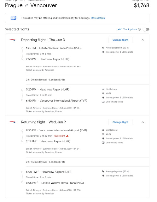Open the More details link
The height and width of the screenshot is (202, 157).
pyautogui.click(x=98, y=18)
